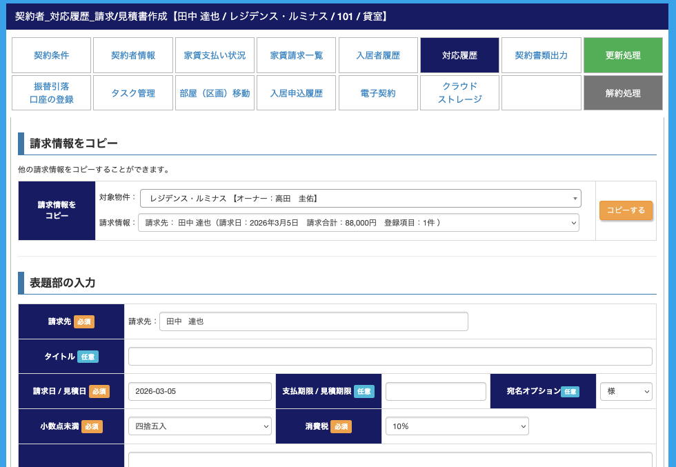Open the 消費税 10% dropdown
Image resolution: width=676 pixels, height=467 pixels.
457,426
